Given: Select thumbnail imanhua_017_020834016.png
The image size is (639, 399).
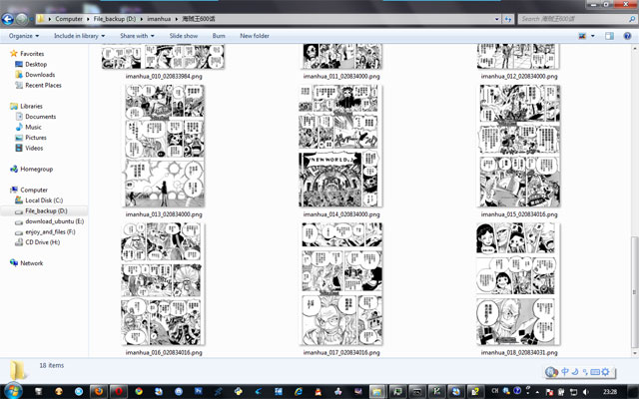Looking at the screenshot, I should (x=341, y=283).
